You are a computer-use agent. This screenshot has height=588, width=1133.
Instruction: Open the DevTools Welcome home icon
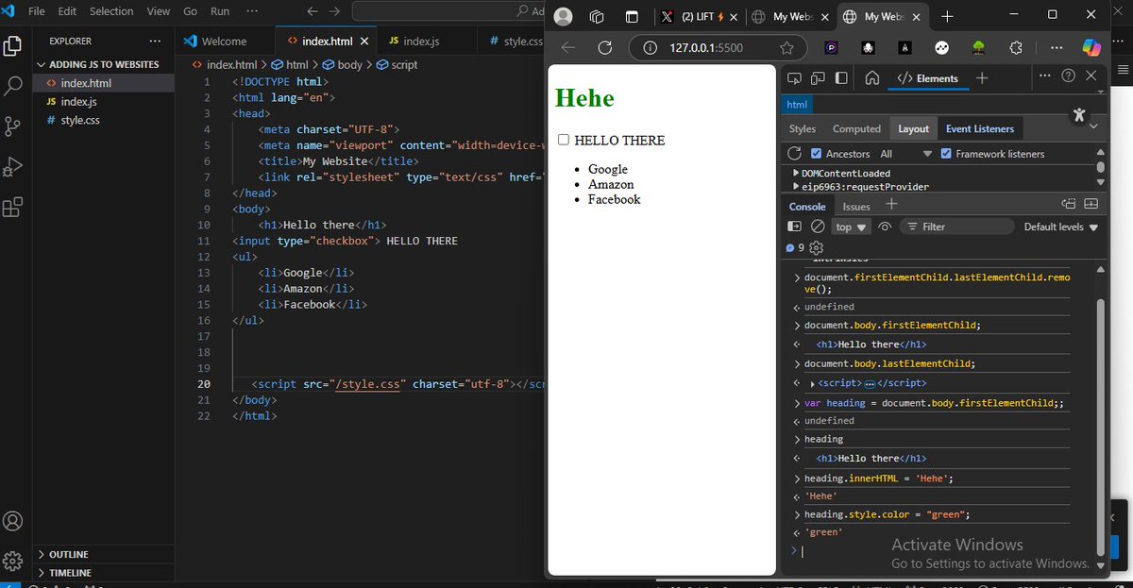click(x=872, y=78)
